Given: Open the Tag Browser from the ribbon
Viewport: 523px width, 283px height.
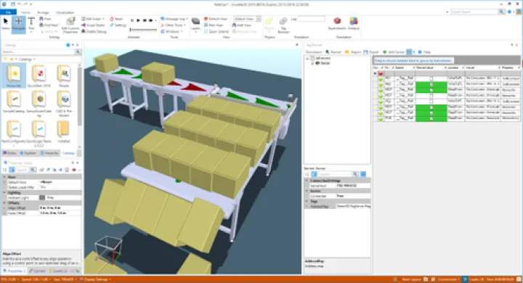Looking at the screenshot, I should point(283,25).
